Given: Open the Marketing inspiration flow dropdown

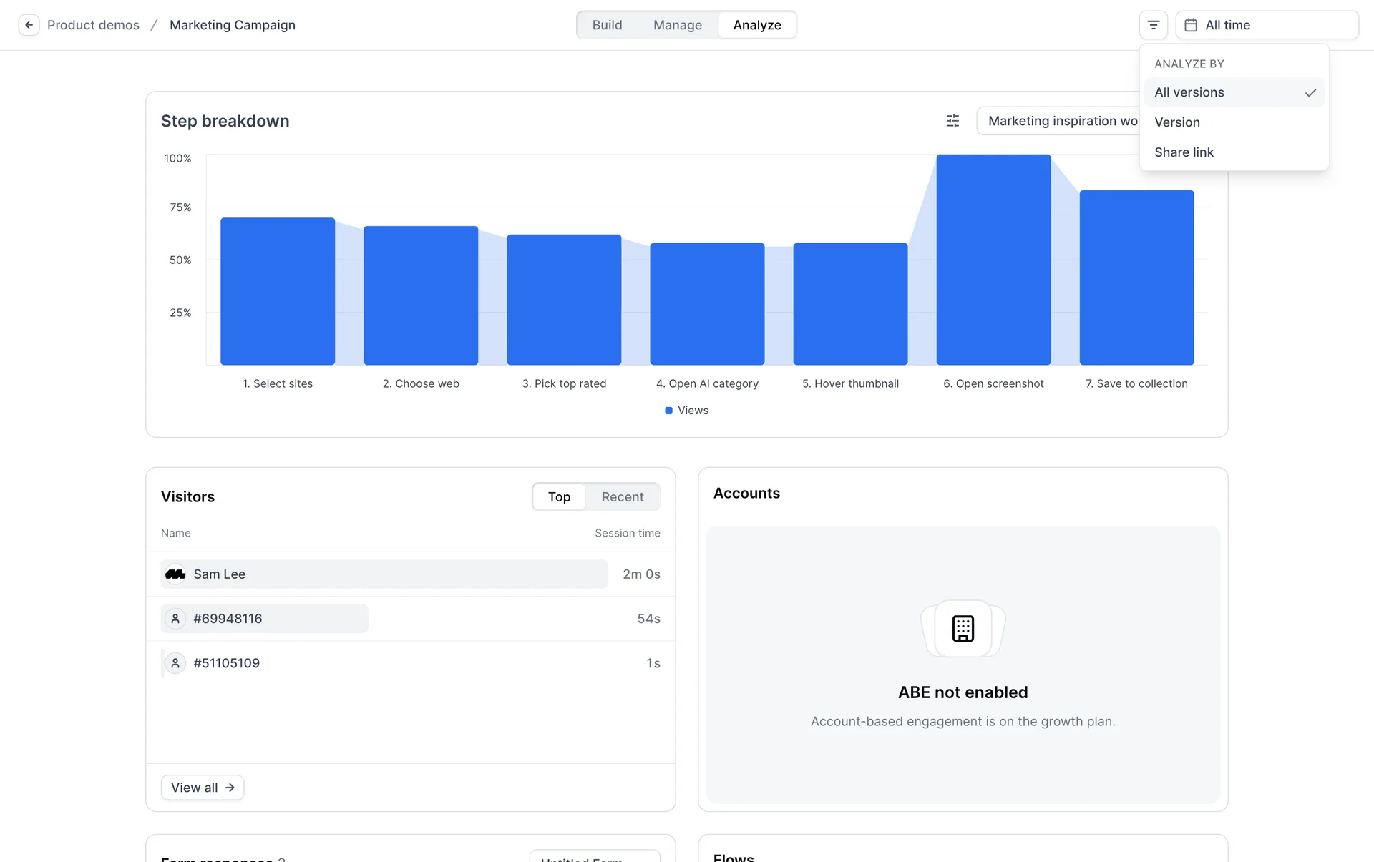Looking at the screenshot, I should 1058,121.
